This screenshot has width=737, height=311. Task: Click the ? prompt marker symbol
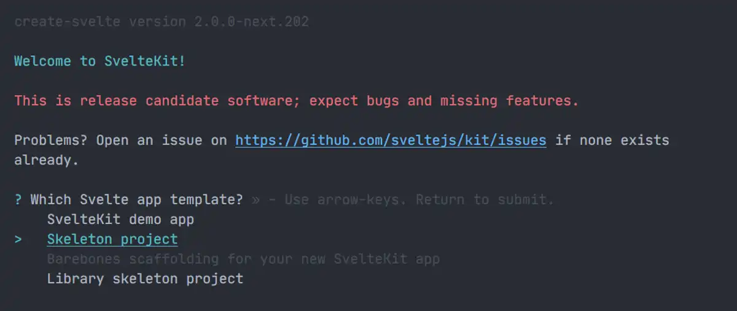pyautogui.click(x=18, y=199)
